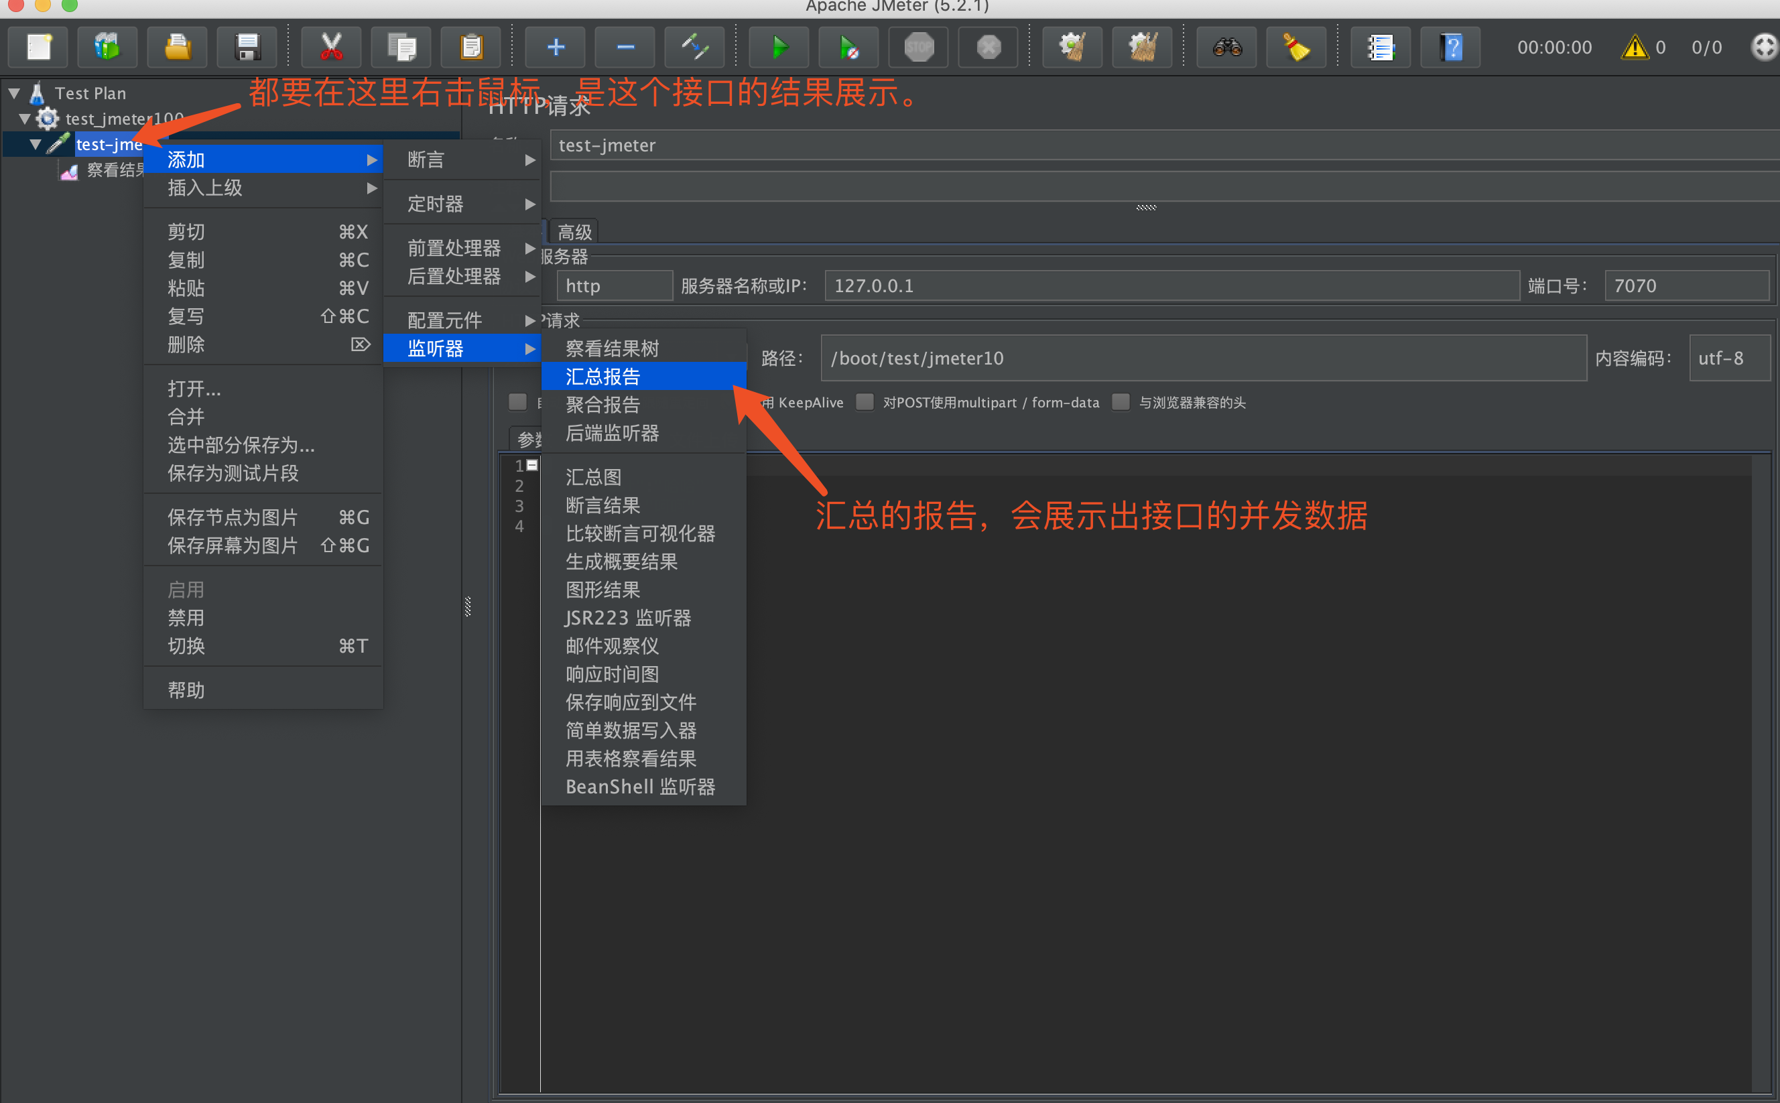Select the thread group gear icon
Screen dimensions: 1780x1103
48,118
